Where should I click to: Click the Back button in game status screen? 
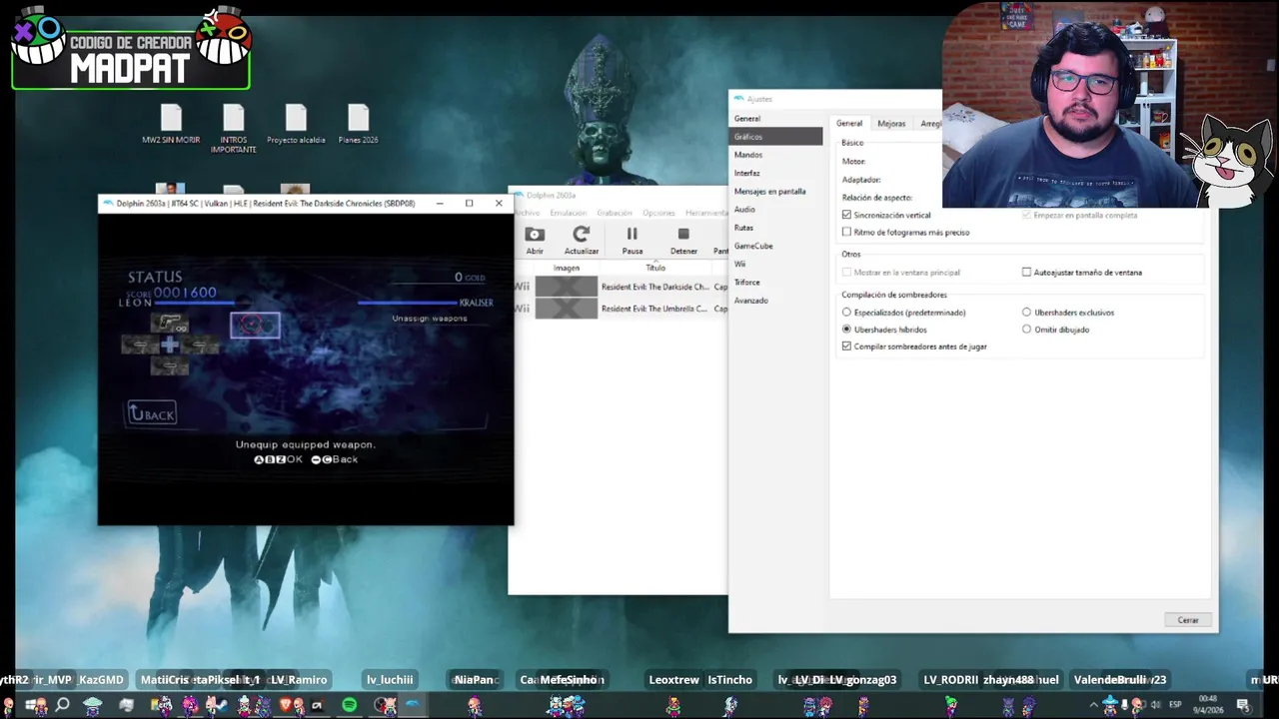tap(152, 413)
